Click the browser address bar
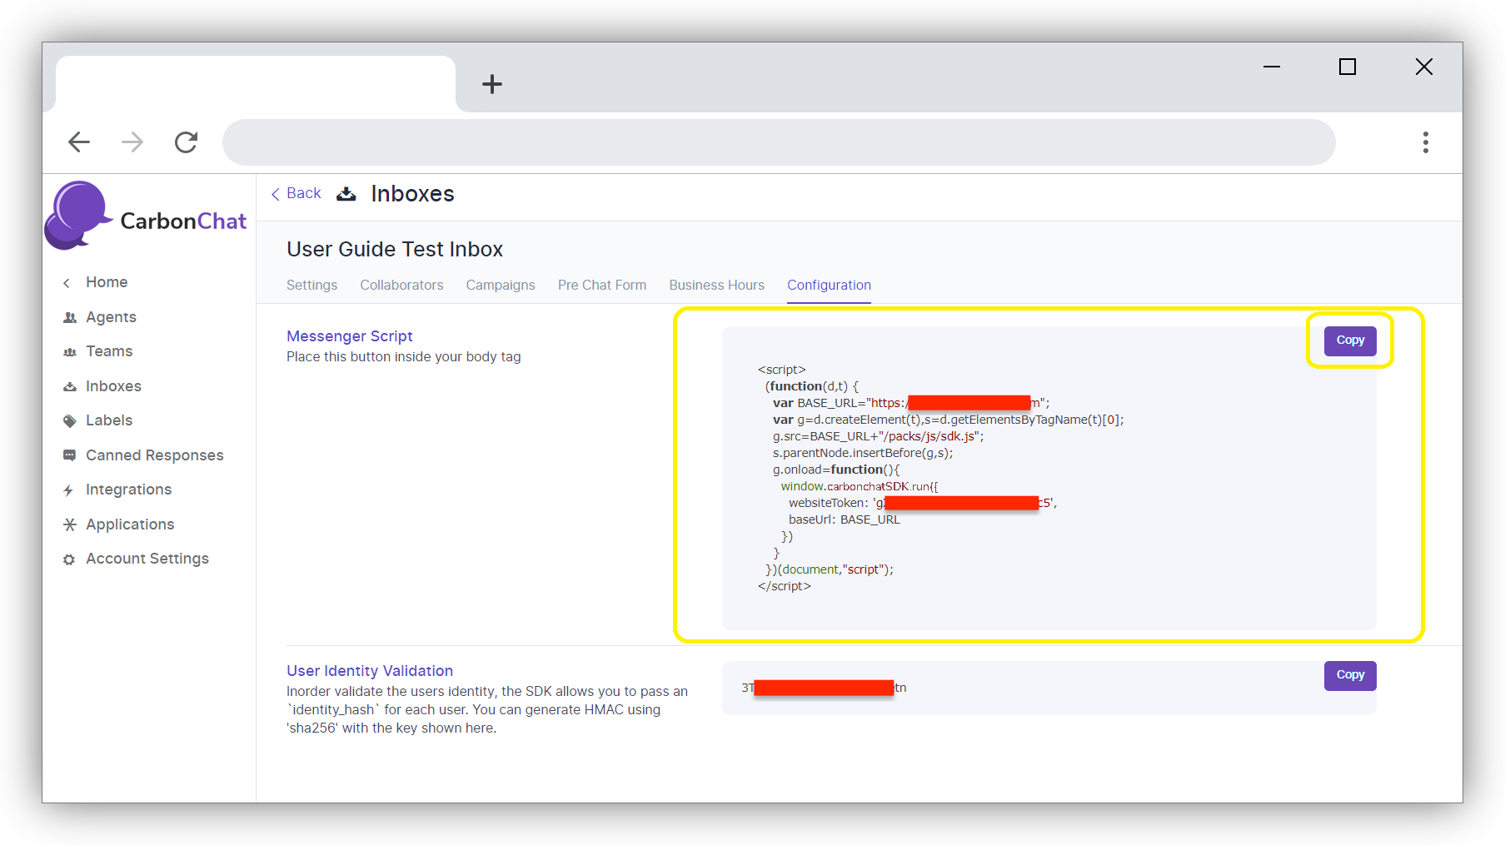Image resolution: width=1505 pixels, height=845 pixels. coord(778,142)
